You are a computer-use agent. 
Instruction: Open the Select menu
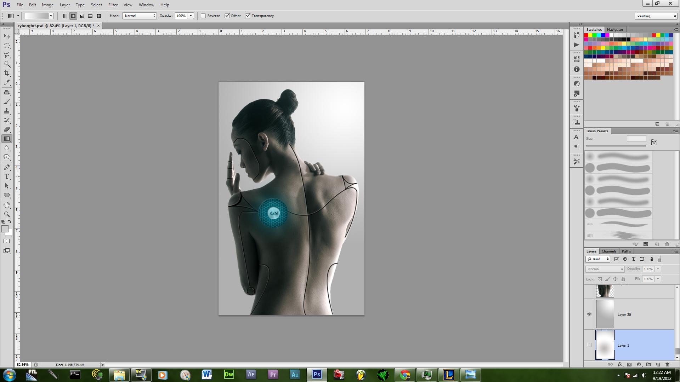(x=96, y=5)
